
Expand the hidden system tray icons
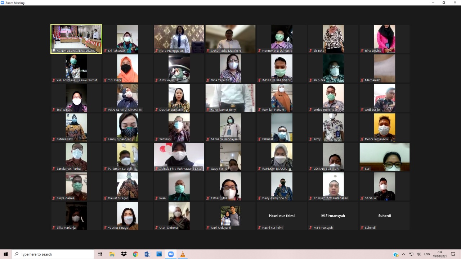[x=404, y=254]
